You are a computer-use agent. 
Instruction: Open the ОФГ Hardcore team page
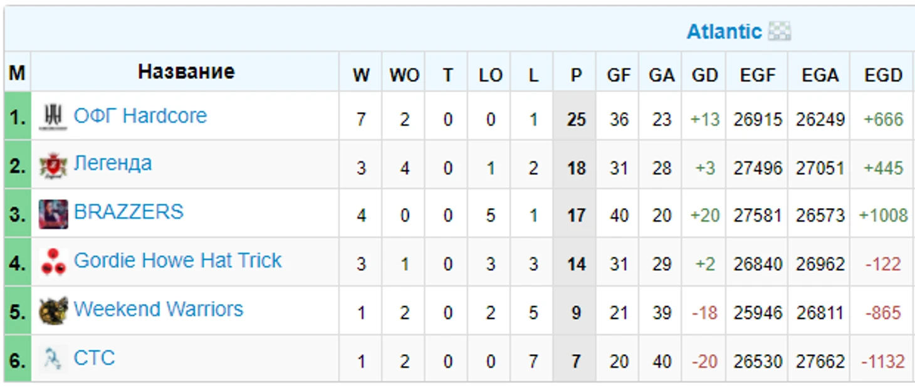coord(140,116)
